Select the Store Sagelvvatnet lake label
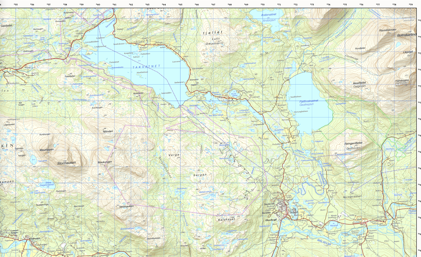Viewport: 421px width, 257px height. (47, 184)
